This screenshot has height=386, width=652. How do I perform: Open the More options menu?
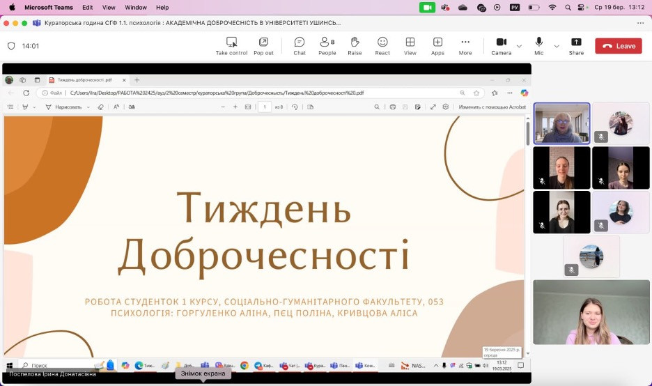point(465,46)
